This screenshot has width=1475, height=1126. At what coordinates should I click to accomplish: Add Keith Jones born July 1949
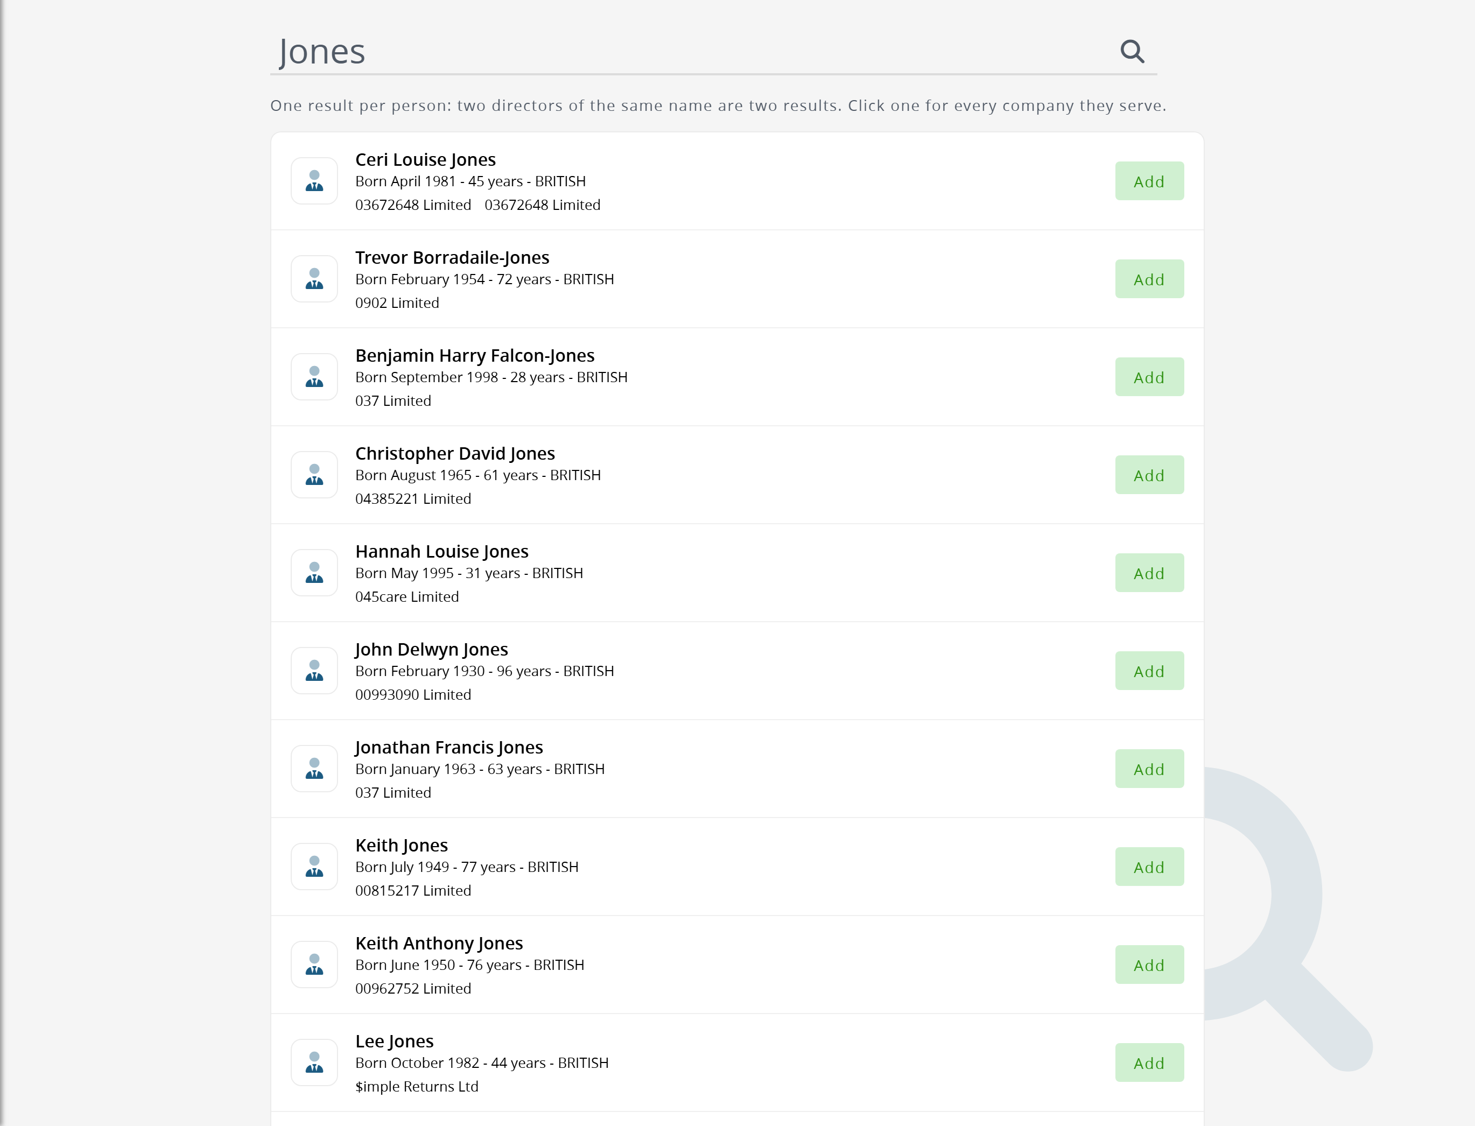(1149, 867)
